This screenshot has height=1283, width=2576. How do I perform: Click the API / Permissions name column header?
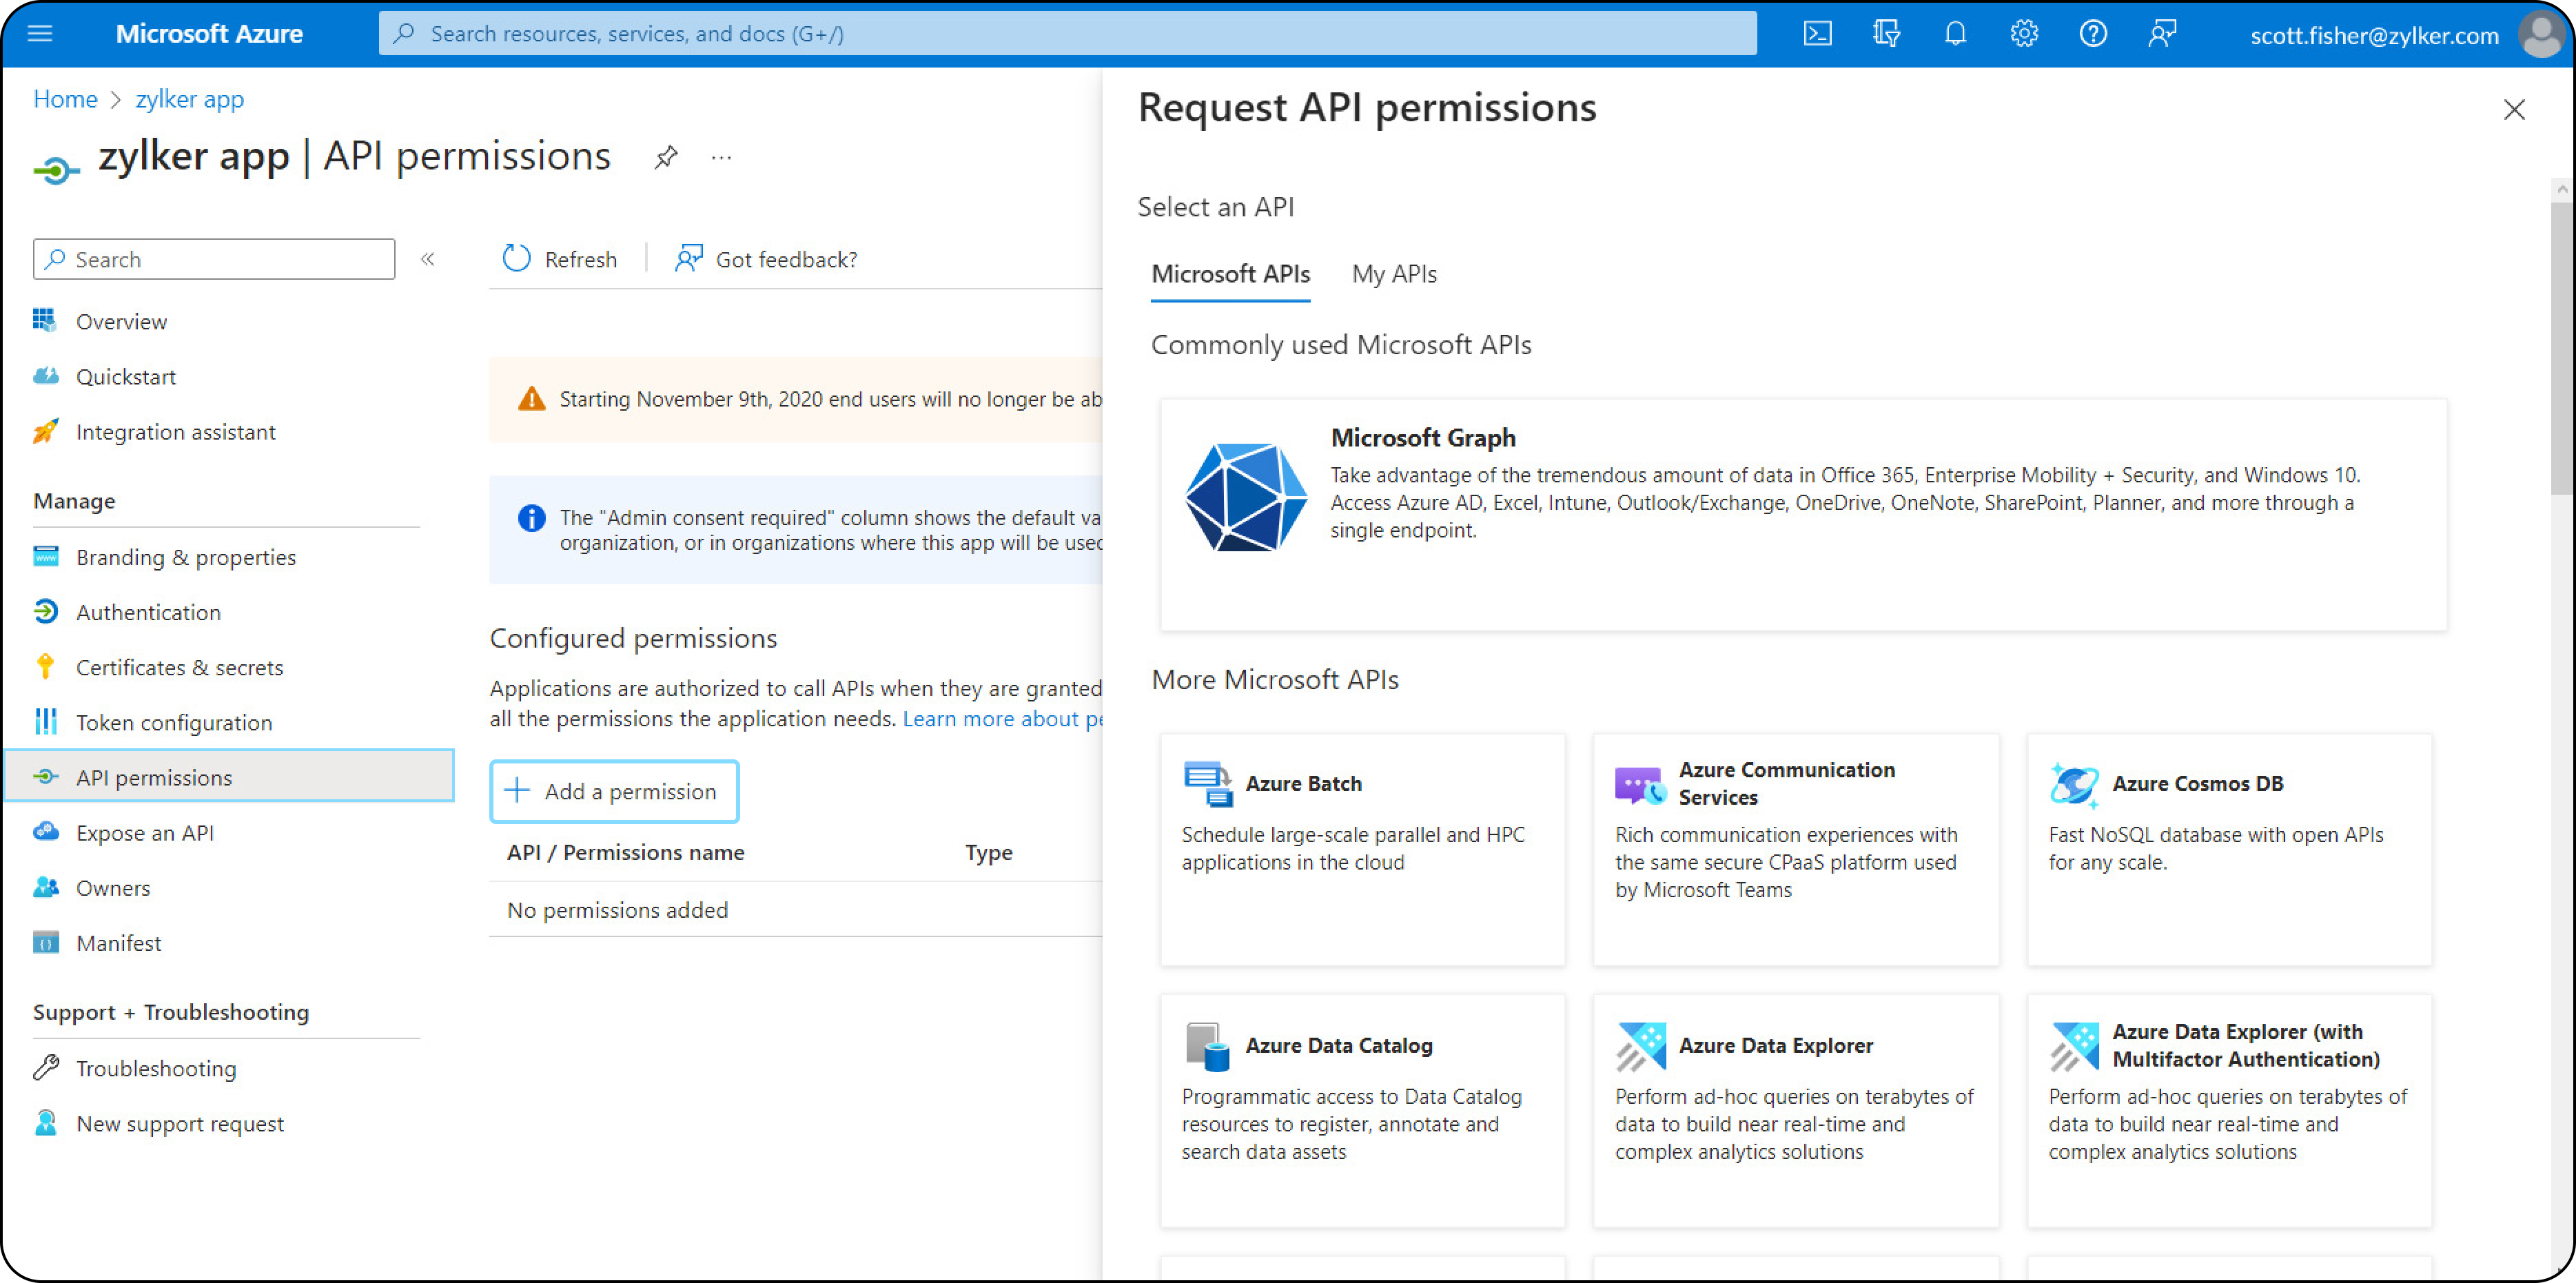(x=626, y=852)
